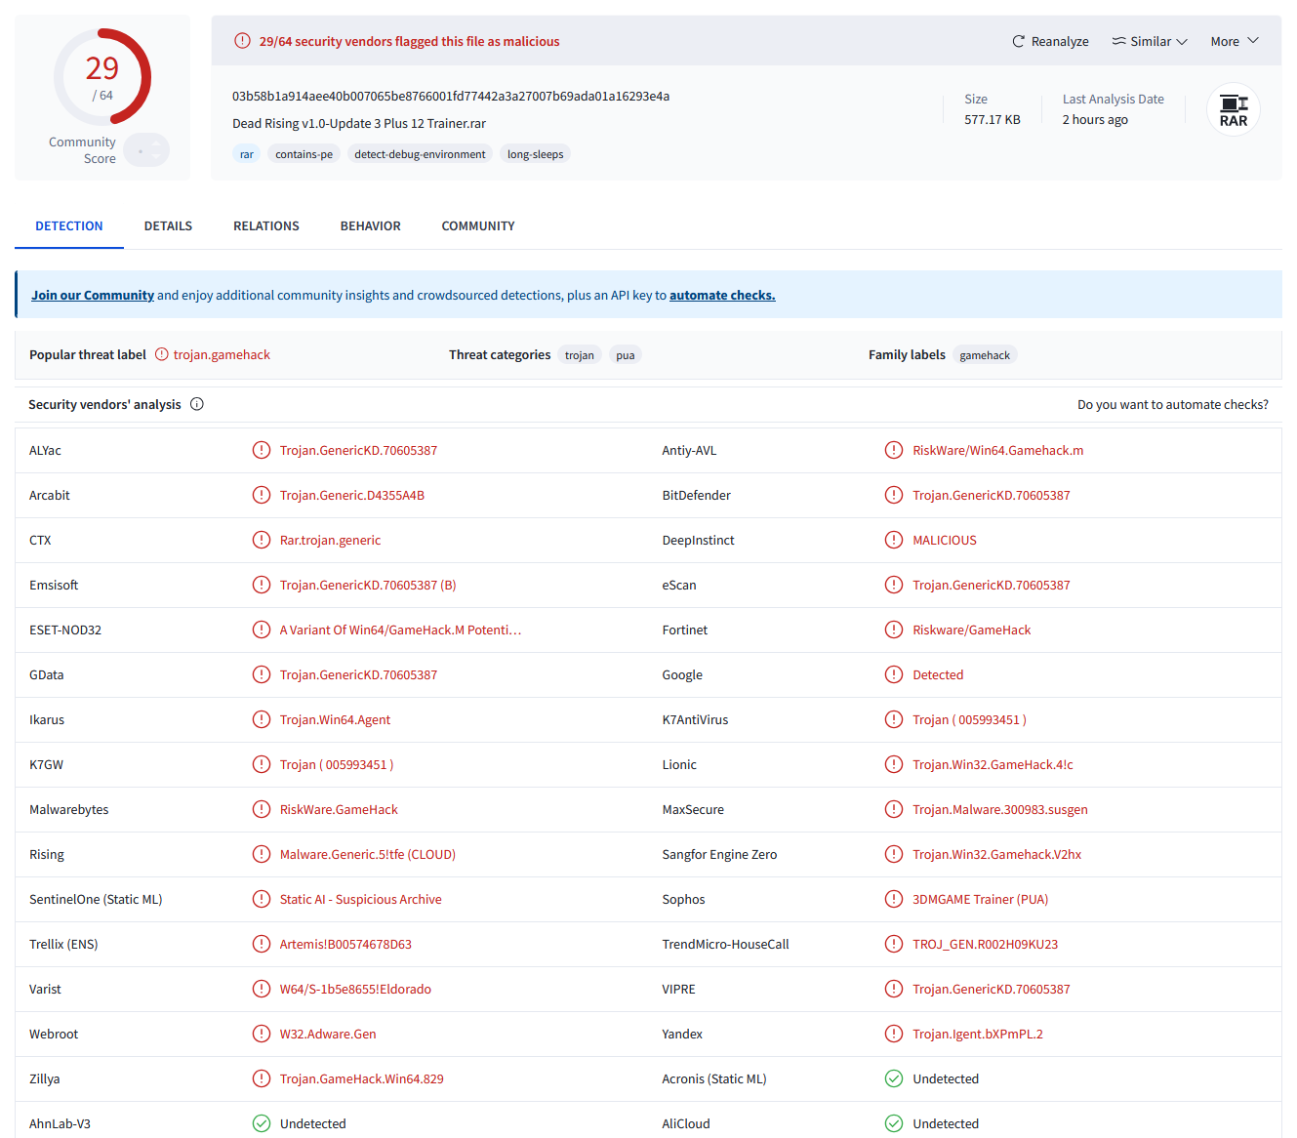The width and height of the screenshot is (1297, 1138).
Task: Go to the RELATIONS tab
Action: pyautogui.click(x=266, y=225)
